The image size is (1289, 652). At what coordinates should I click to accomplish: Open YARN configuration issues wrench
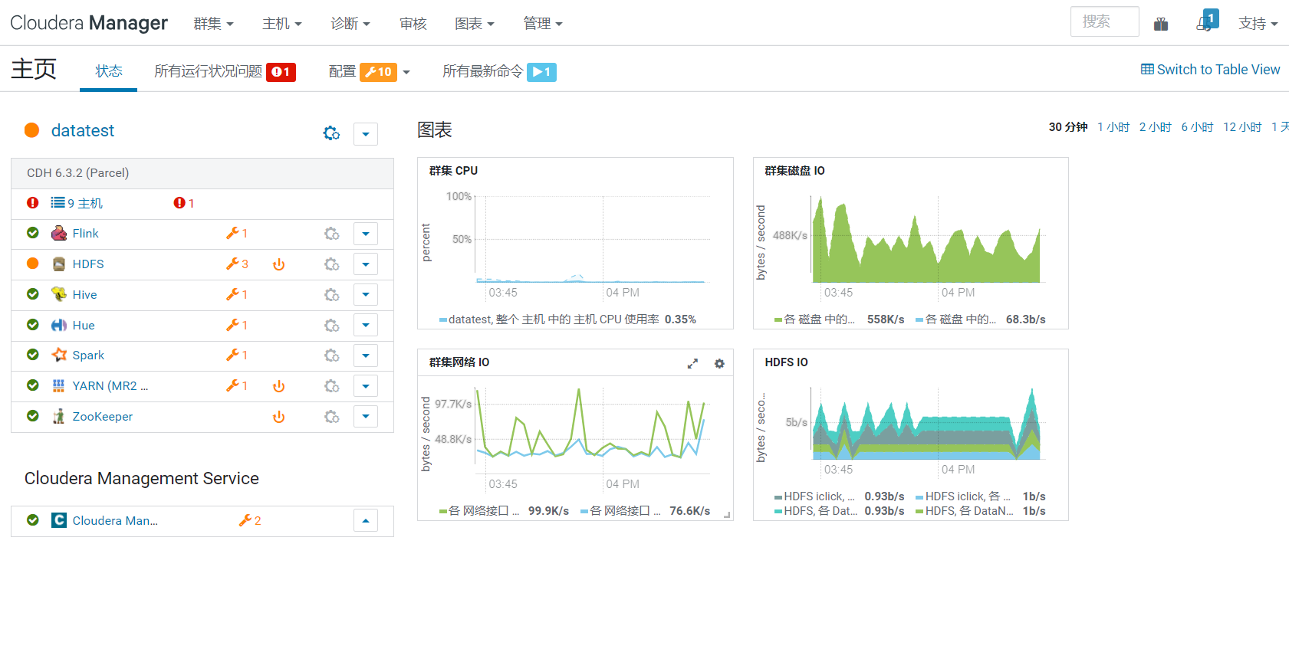click(237, 386)
